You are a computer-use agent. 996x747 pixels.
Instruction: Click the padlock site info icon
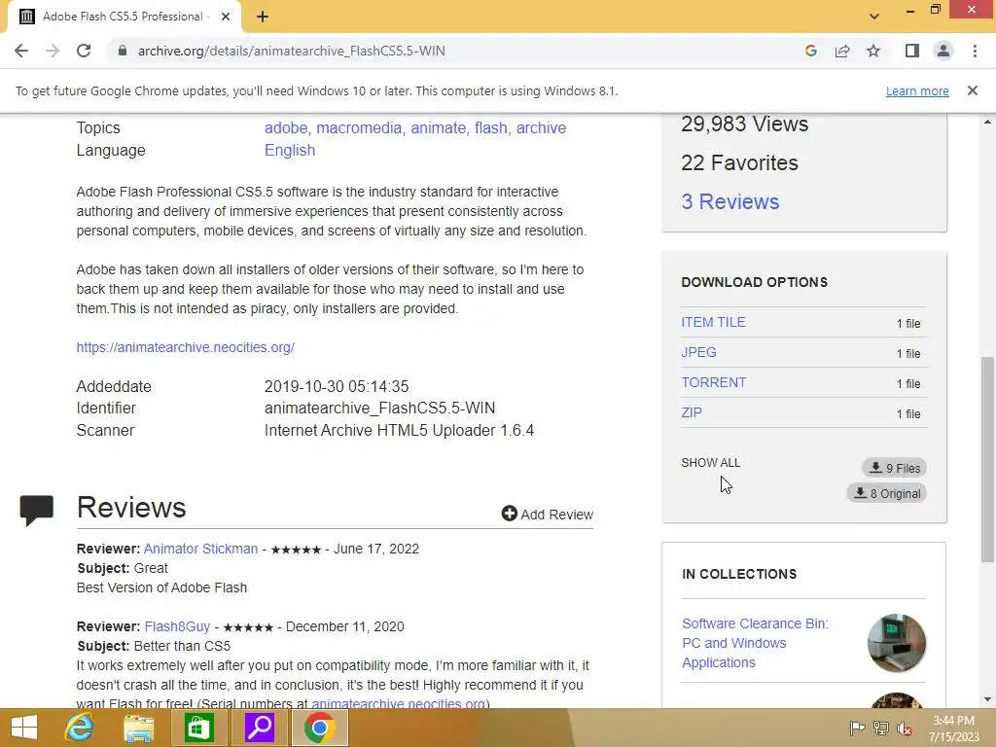tap(123, 51)
